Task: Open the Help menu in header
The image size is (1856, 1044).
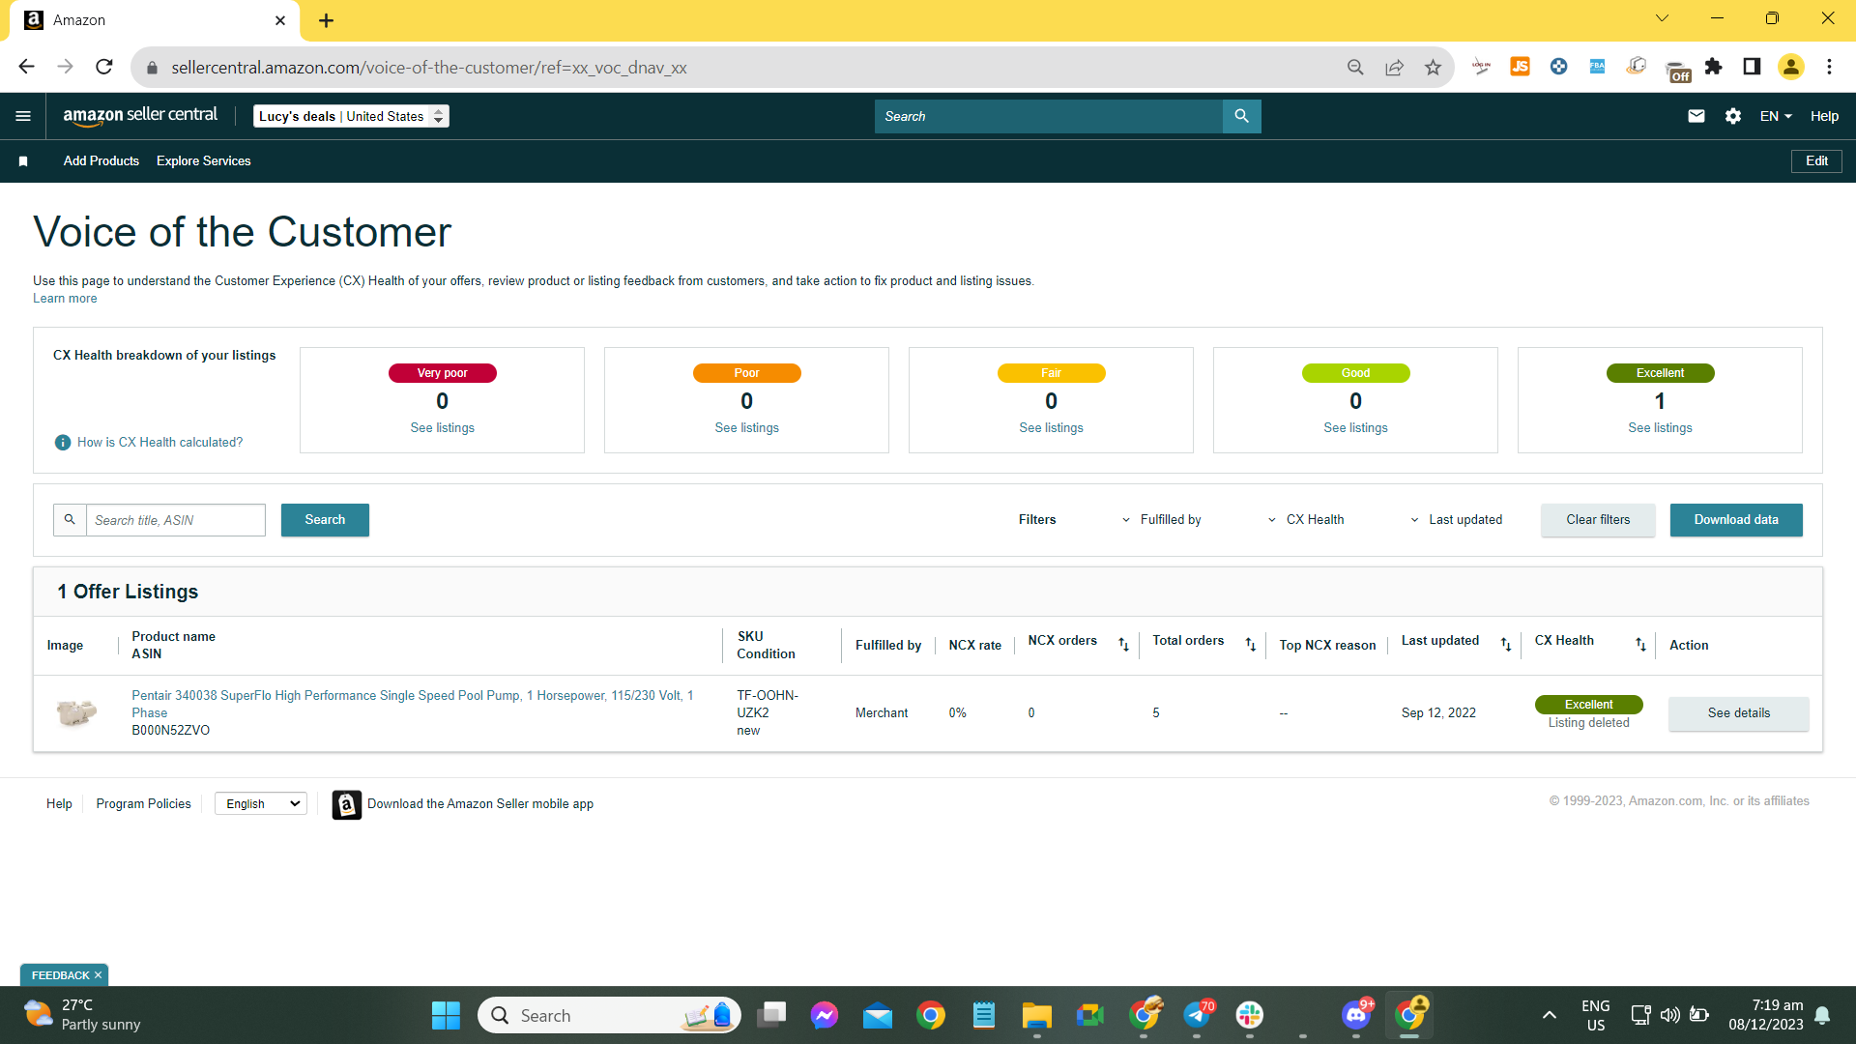Action: point(1824,116)
